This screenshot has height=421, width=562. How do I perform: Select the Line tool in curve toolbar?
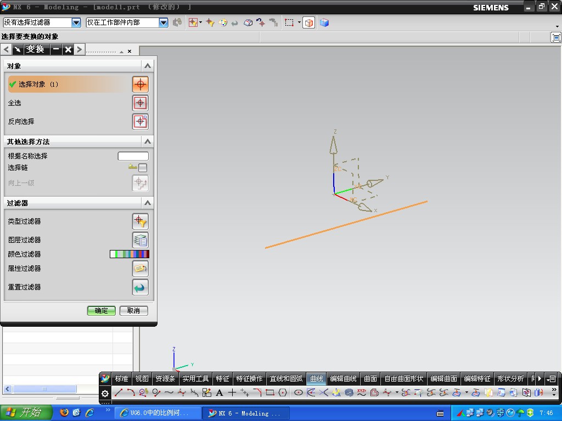tap(119, 392)
